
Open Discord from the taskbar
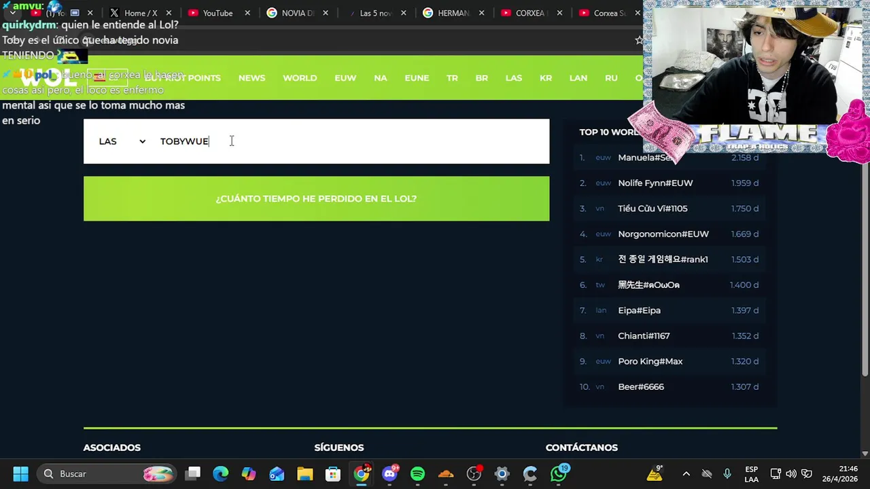coord(390,473)
